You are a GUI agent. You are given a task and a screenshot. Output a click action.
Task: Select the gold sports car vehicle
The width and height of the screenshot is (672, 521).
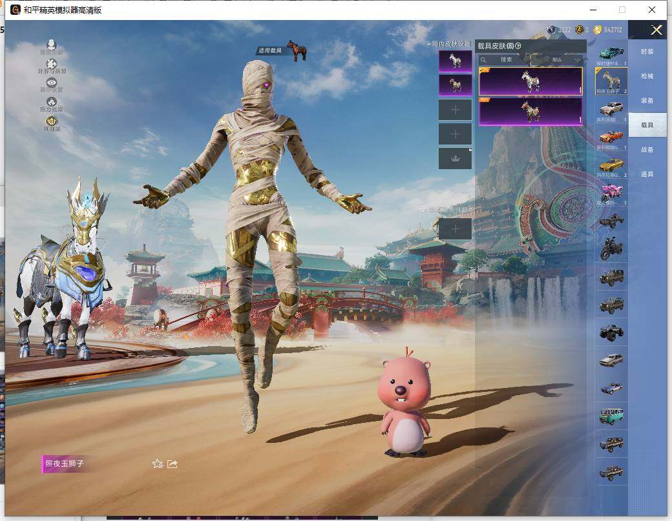click(611, 165)
